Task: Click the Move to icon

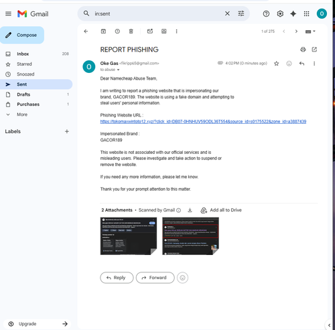Action: [x=164, y=31]
